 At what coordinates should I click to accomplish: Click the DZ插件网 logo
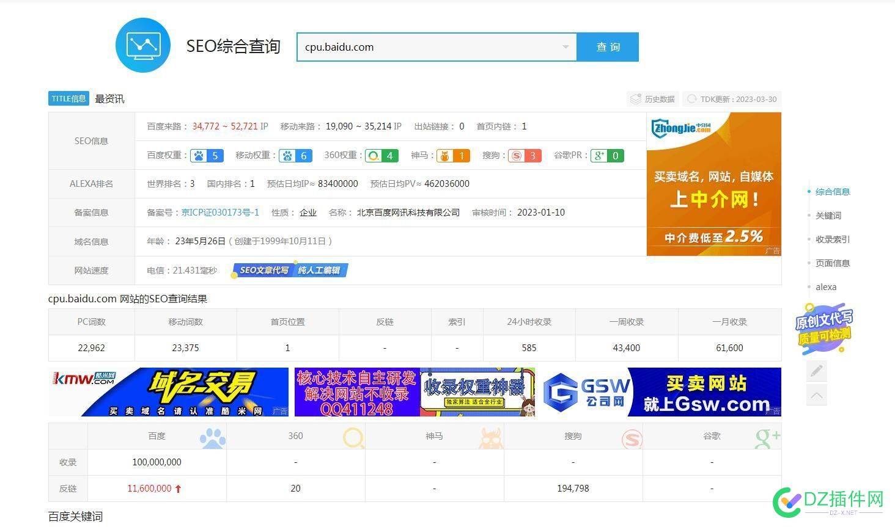pyautogui.click(x=829, y=501)
